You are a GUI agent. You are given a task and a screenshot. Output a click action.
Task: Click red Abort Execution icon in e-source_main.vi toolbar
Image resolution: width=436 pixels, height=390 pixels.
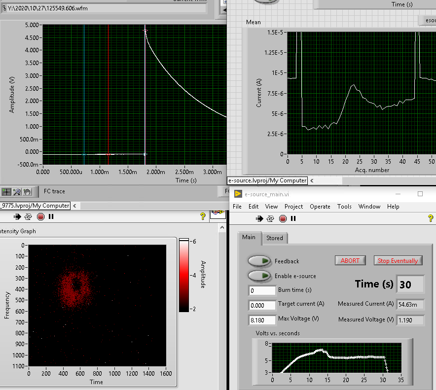coord(283,218)
